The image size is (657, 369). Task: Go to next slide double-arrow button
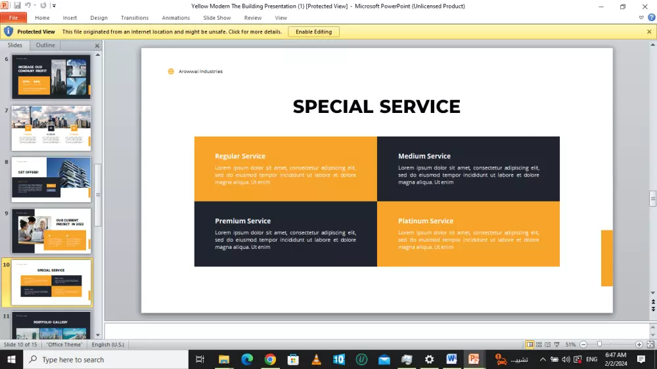point(653,309)
